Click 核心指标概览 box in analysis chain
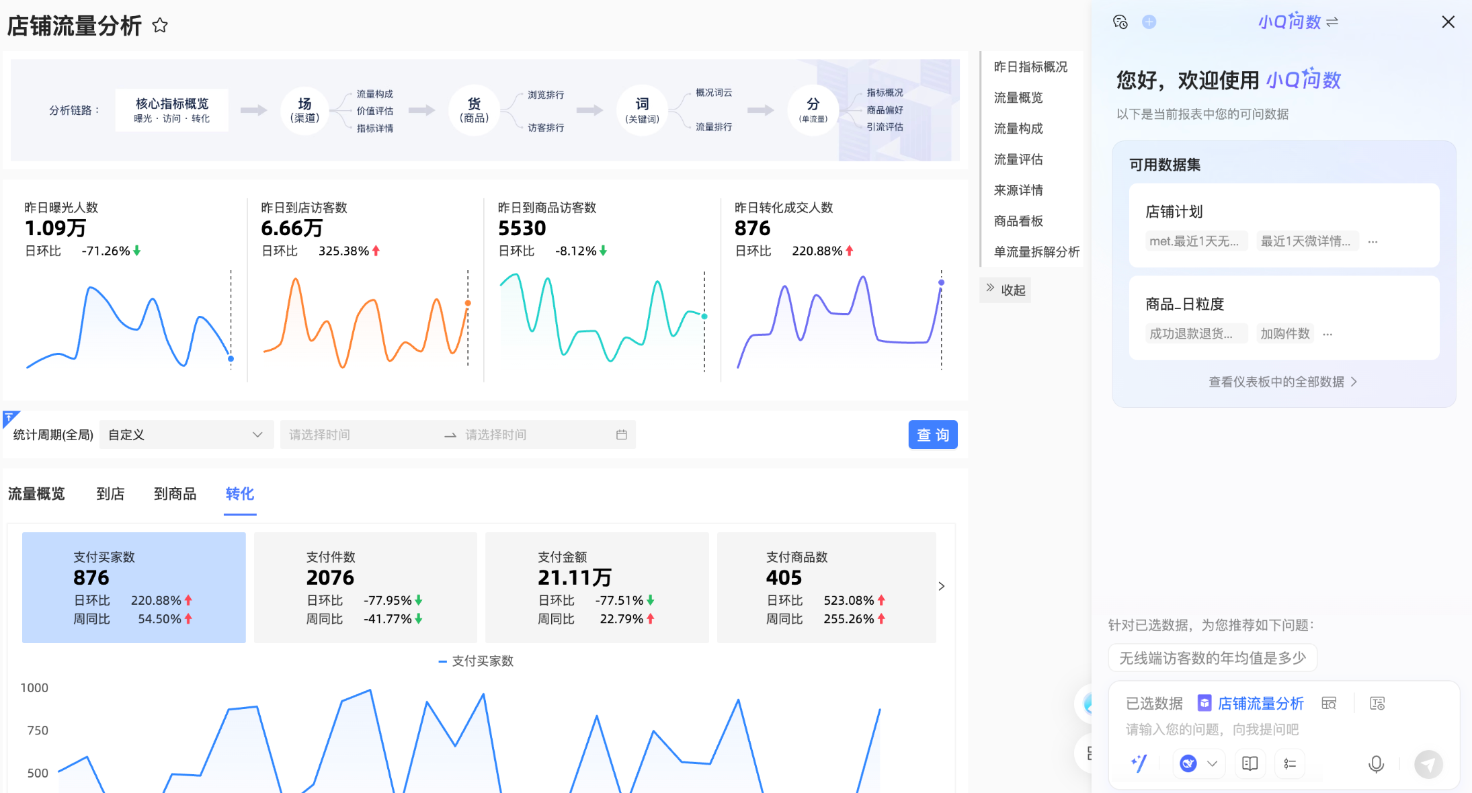 pos(172,110)
